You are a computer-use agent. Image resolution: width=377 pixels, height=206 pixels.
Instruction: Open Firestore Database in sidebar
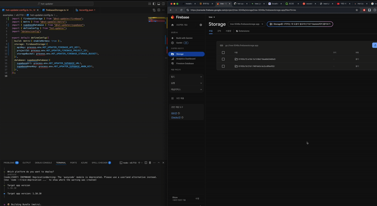(x=182, y=64)
